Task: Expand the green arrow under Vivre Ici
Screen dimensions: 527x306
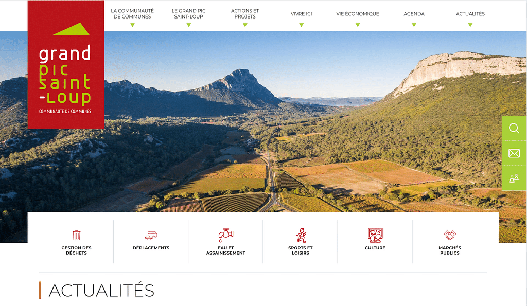Action: click(x=302, y=25)
